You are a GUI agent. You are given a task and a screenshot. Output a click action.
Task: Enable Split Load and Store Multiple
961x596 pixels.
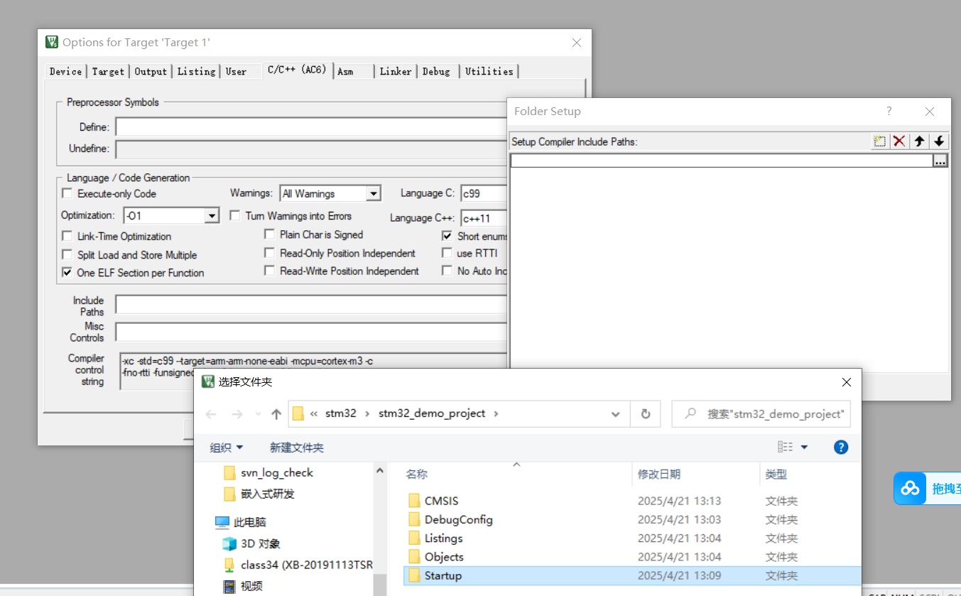tap(67, 254)
